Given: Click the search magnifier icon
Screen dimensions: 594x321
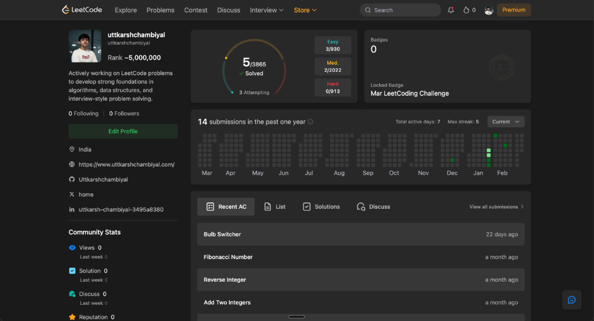Looking at the screenshot, I should pyautogui.click(x=368, y=10).
